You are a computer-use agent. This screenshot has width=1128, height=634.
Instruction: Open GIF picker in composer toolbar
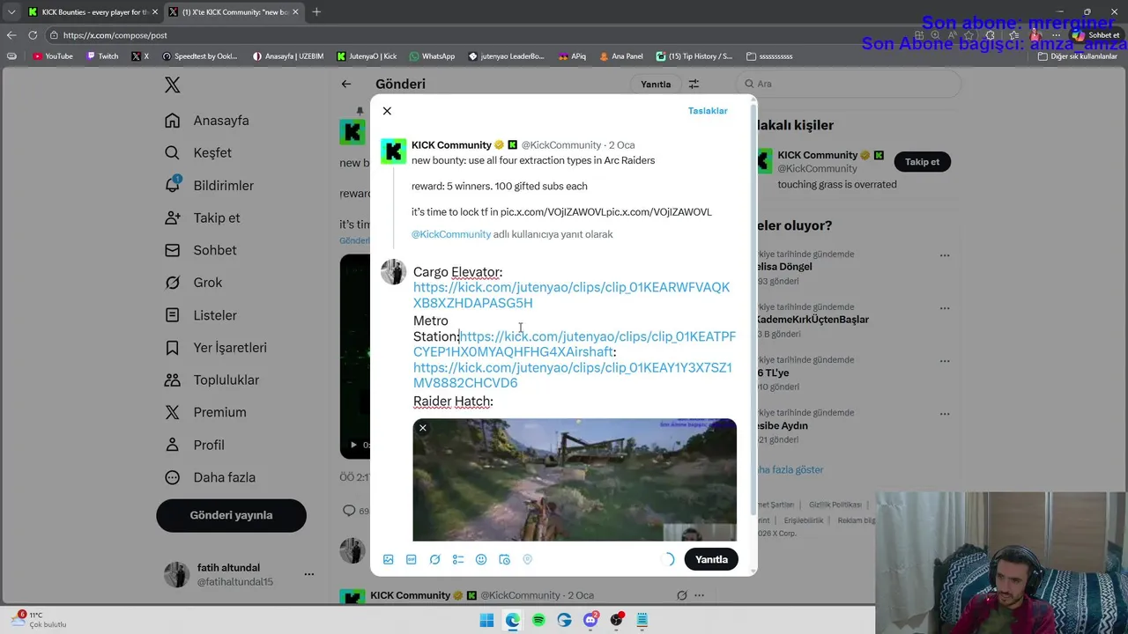(x=412, y=559)
